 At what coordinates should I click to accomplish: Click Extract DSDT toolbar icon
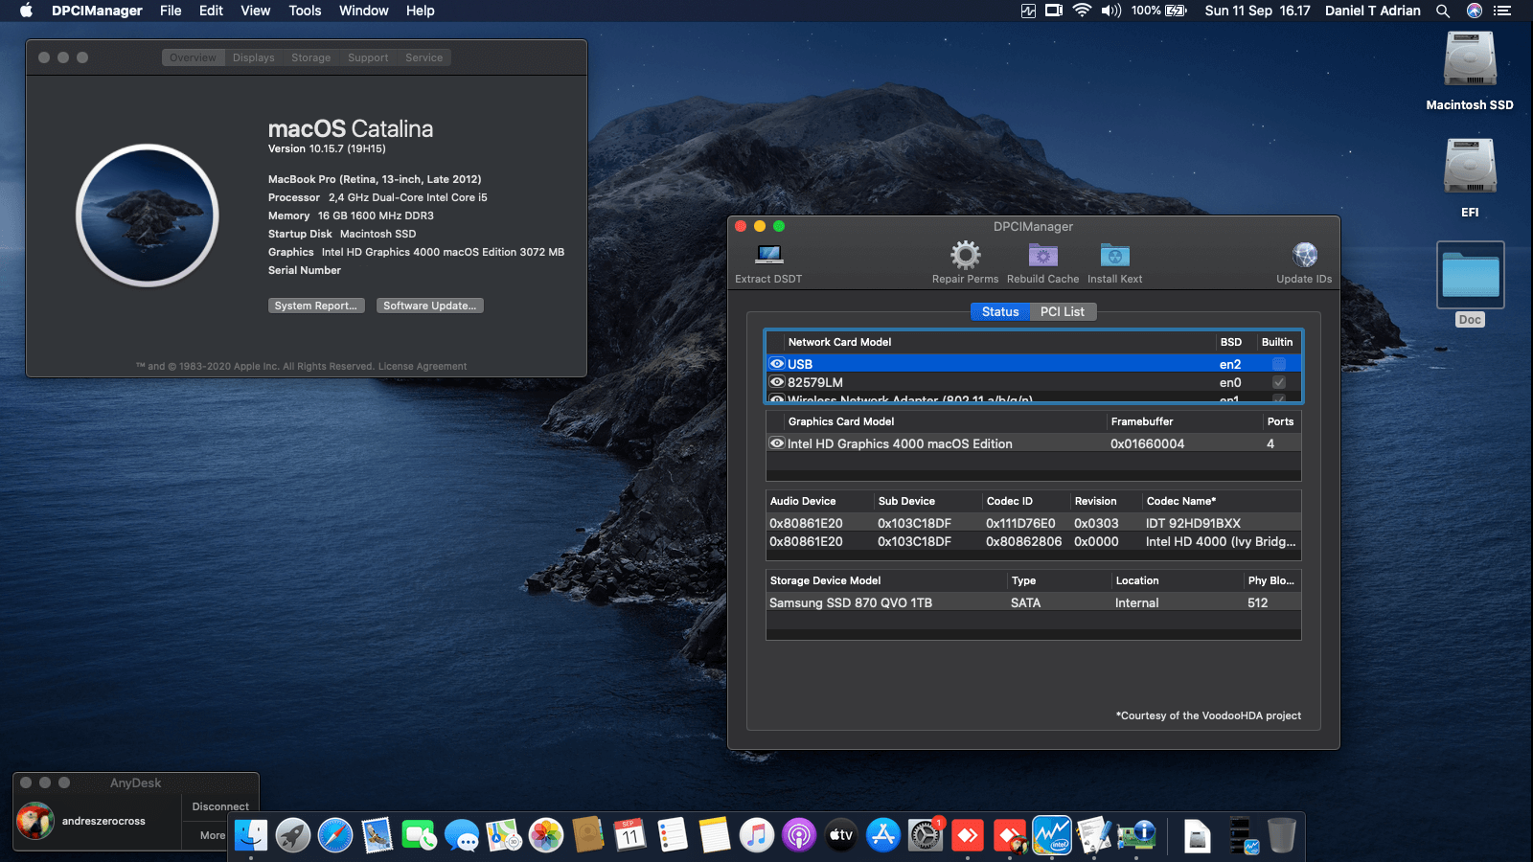[x=769, y=255]
